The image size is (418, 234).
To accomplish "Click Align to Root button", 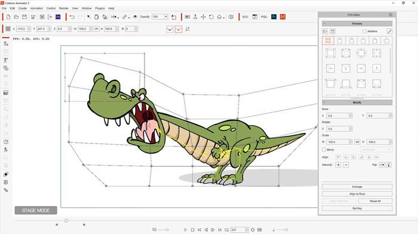I will pyautogui.click(x=357, y=194).
